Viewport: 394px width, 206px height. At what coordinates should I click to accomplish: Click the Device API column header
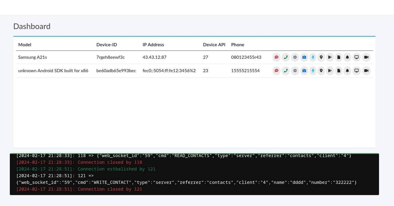click(214, 45)
